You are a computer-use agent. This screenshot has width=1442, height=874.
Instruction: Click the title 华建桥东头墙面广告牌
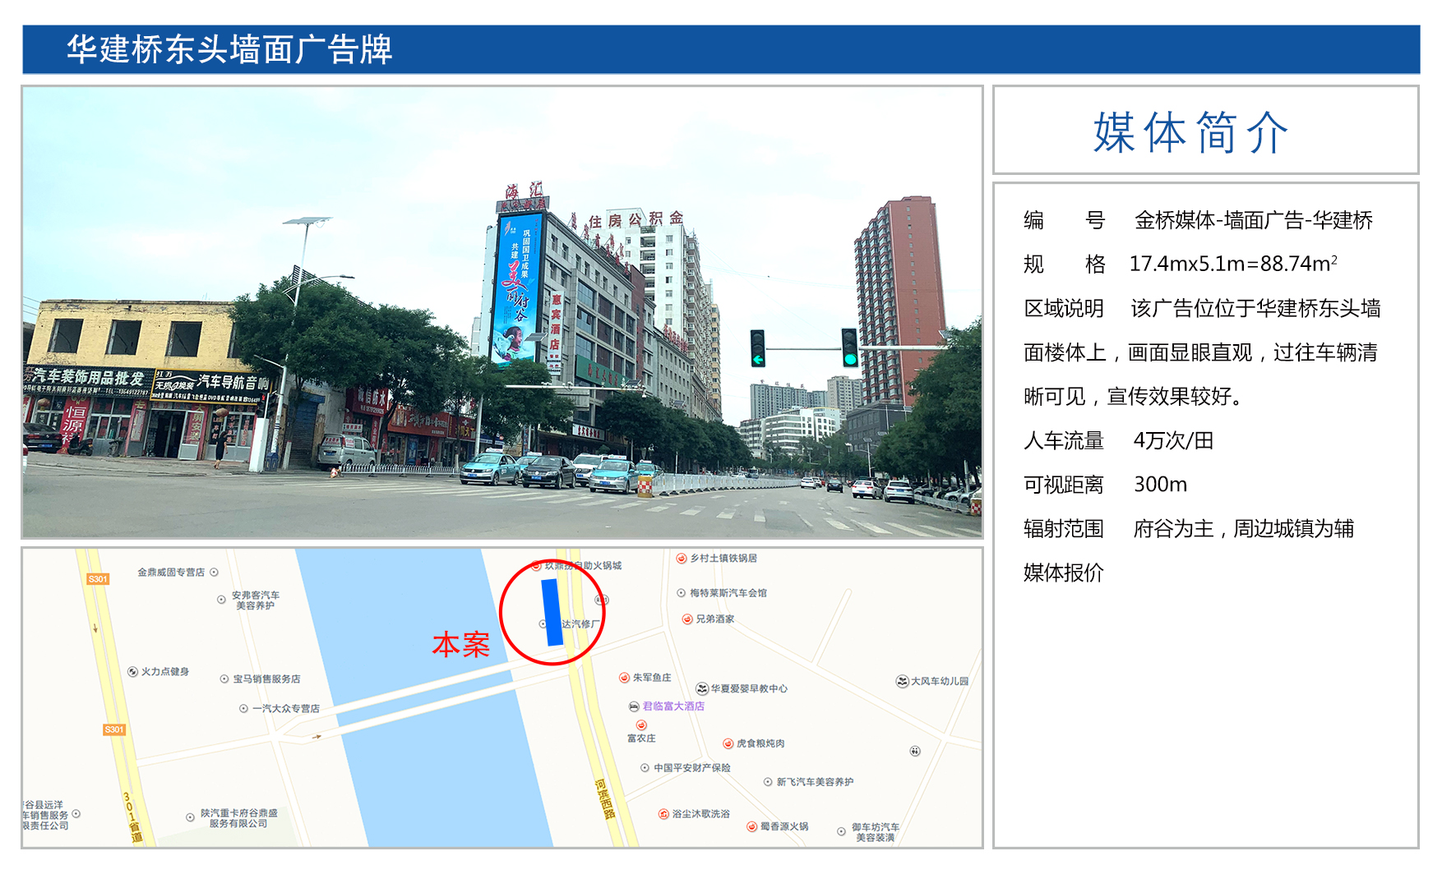tap(229, 49)
